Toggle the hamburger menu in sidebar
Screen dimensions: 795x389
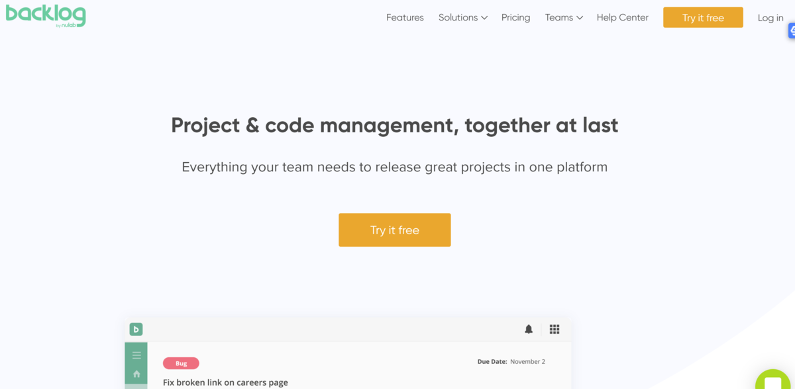click(x=136, y=355)
